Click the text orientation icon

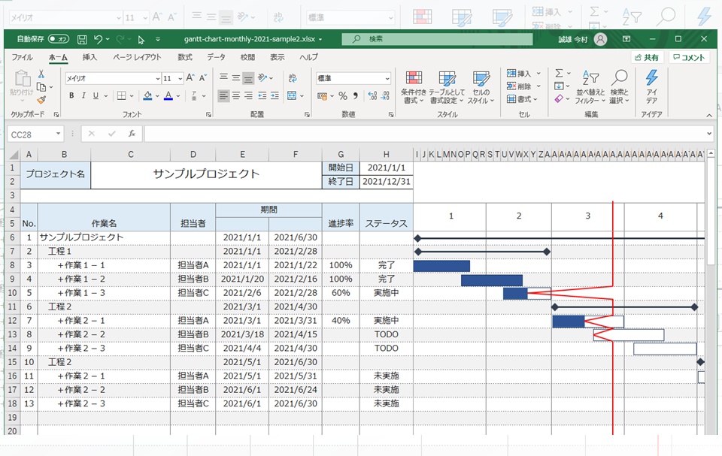263,78
